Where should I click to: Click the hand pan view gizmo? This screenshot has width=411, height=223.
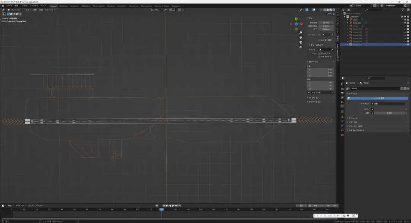click(301, 38)
